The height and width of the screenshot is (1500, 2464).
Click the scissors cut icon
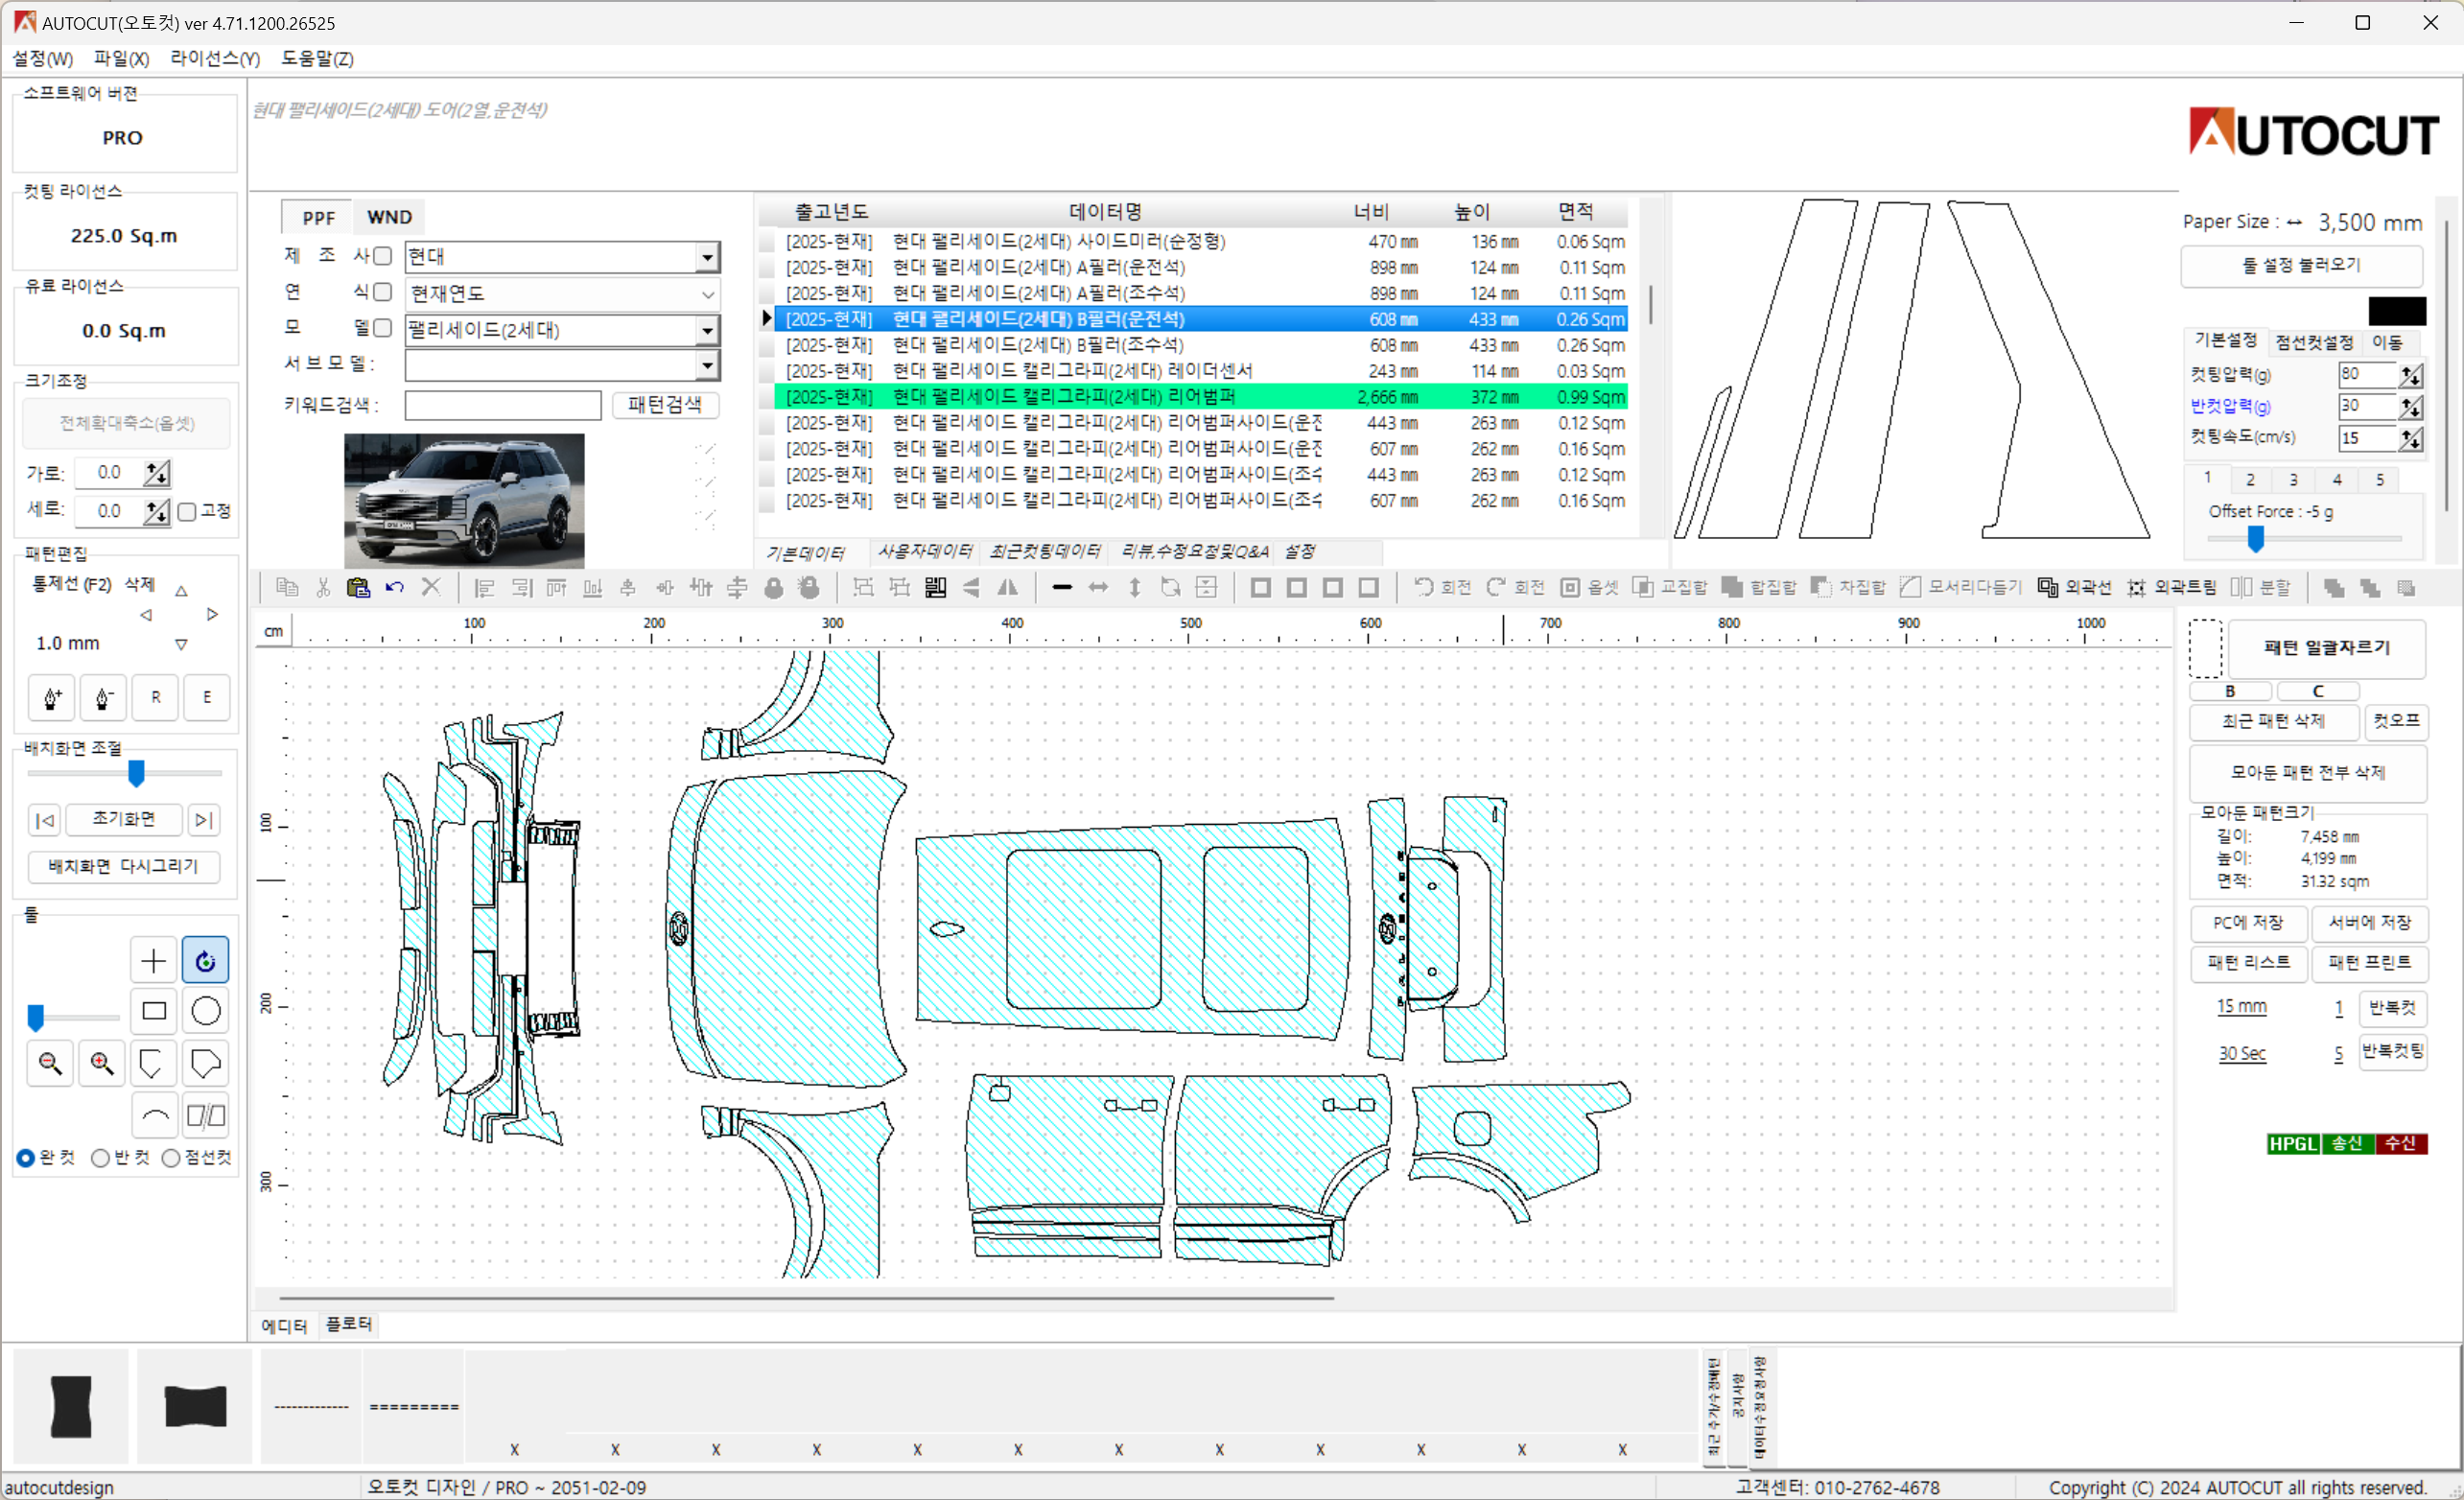322,587
